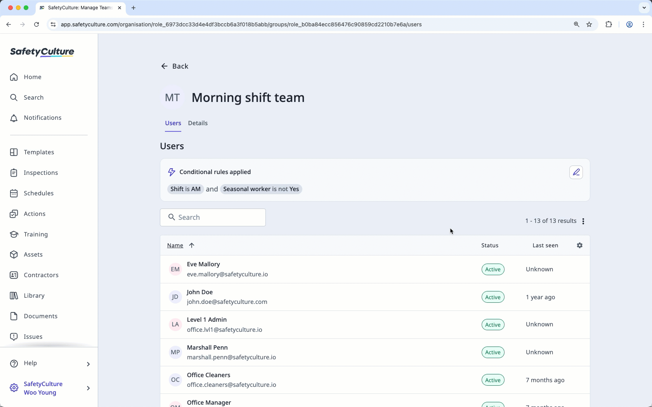Select the SafetyCulture browser tab
The image size is (652, 407).
tap(80, 8)
